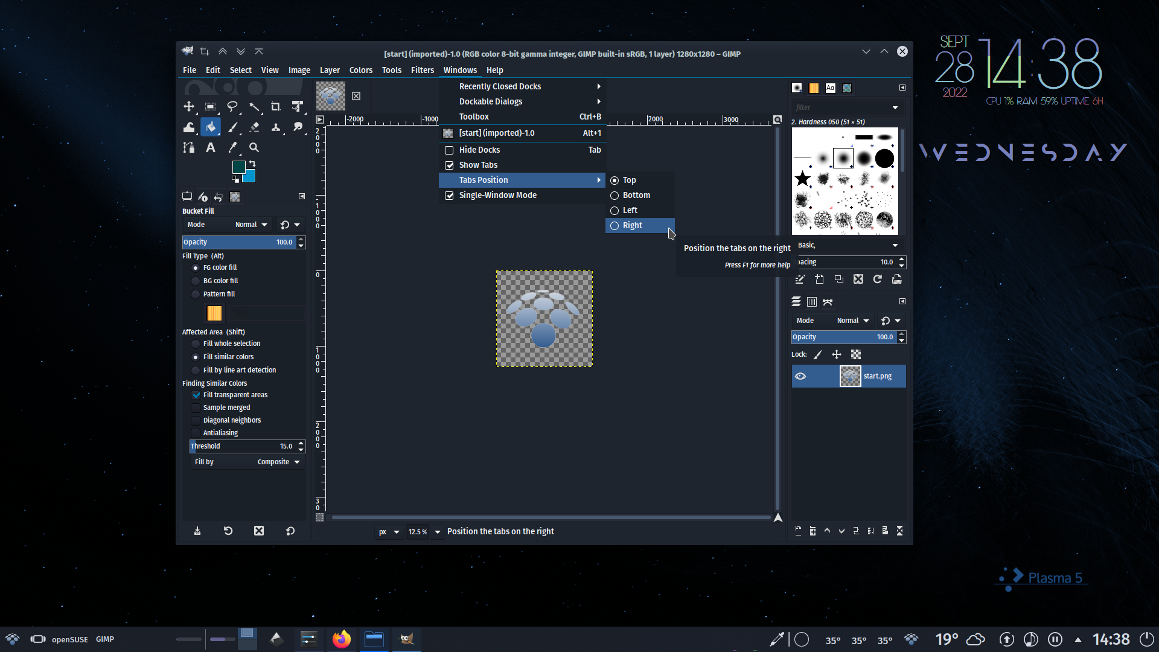The width and height of the screenshot is (1159, 652).
Task: Toggle the Show Tabs checkbox
Action: tap(449, 165)
